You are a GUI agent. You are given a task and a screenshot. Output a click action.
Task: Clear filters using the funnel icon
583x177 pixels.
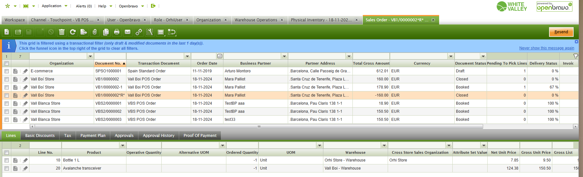click(576, 56)
